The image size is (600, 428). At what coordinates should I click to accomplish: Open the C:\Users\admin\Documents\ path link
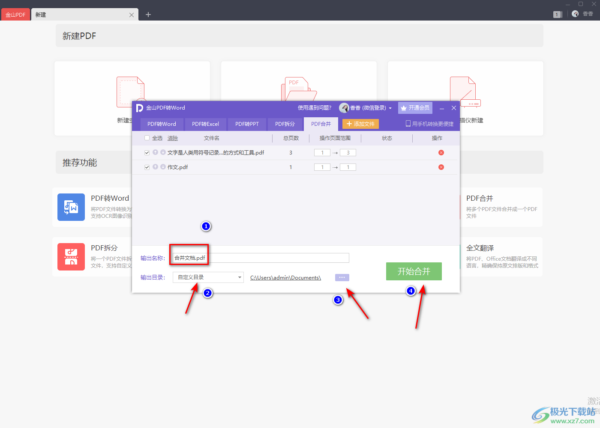click(285, 278)
